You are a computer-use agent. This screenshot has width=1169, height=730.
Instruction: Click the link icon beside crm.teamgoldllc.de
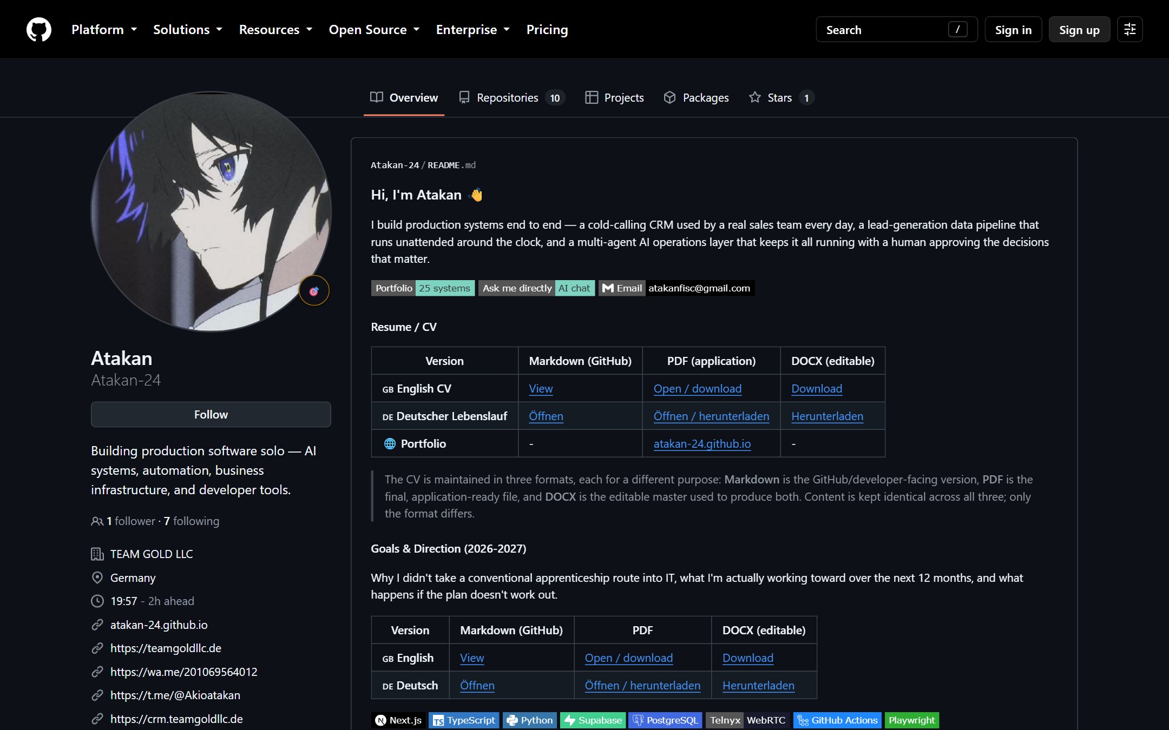(x=97, y=719)
